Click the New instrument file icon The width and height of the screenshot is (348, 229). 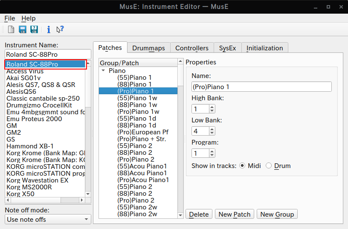[x=11, y=29]
